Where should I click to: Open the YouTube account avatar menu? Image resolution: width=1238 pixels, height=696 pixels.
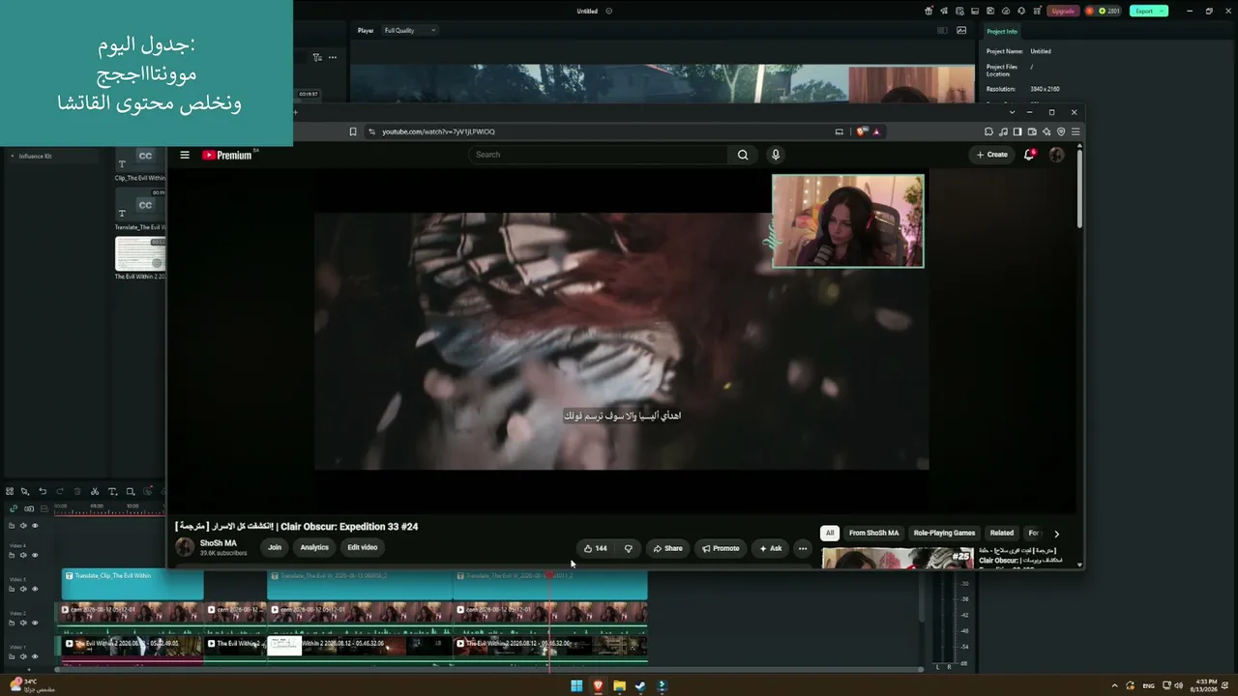tap(1056, 155)
